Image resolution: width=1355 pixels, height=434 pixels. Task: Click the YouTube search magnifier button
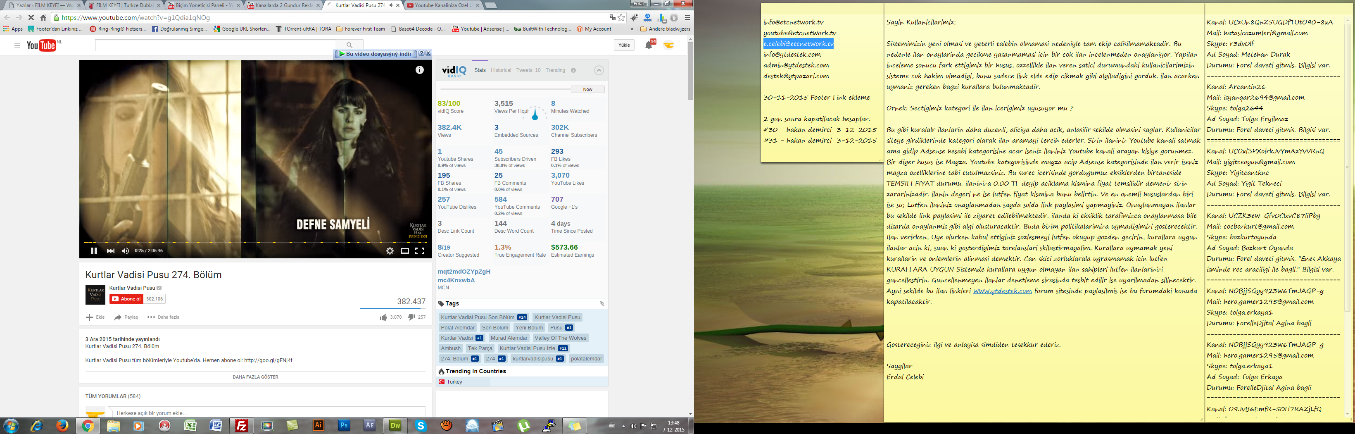pos(349,45)
